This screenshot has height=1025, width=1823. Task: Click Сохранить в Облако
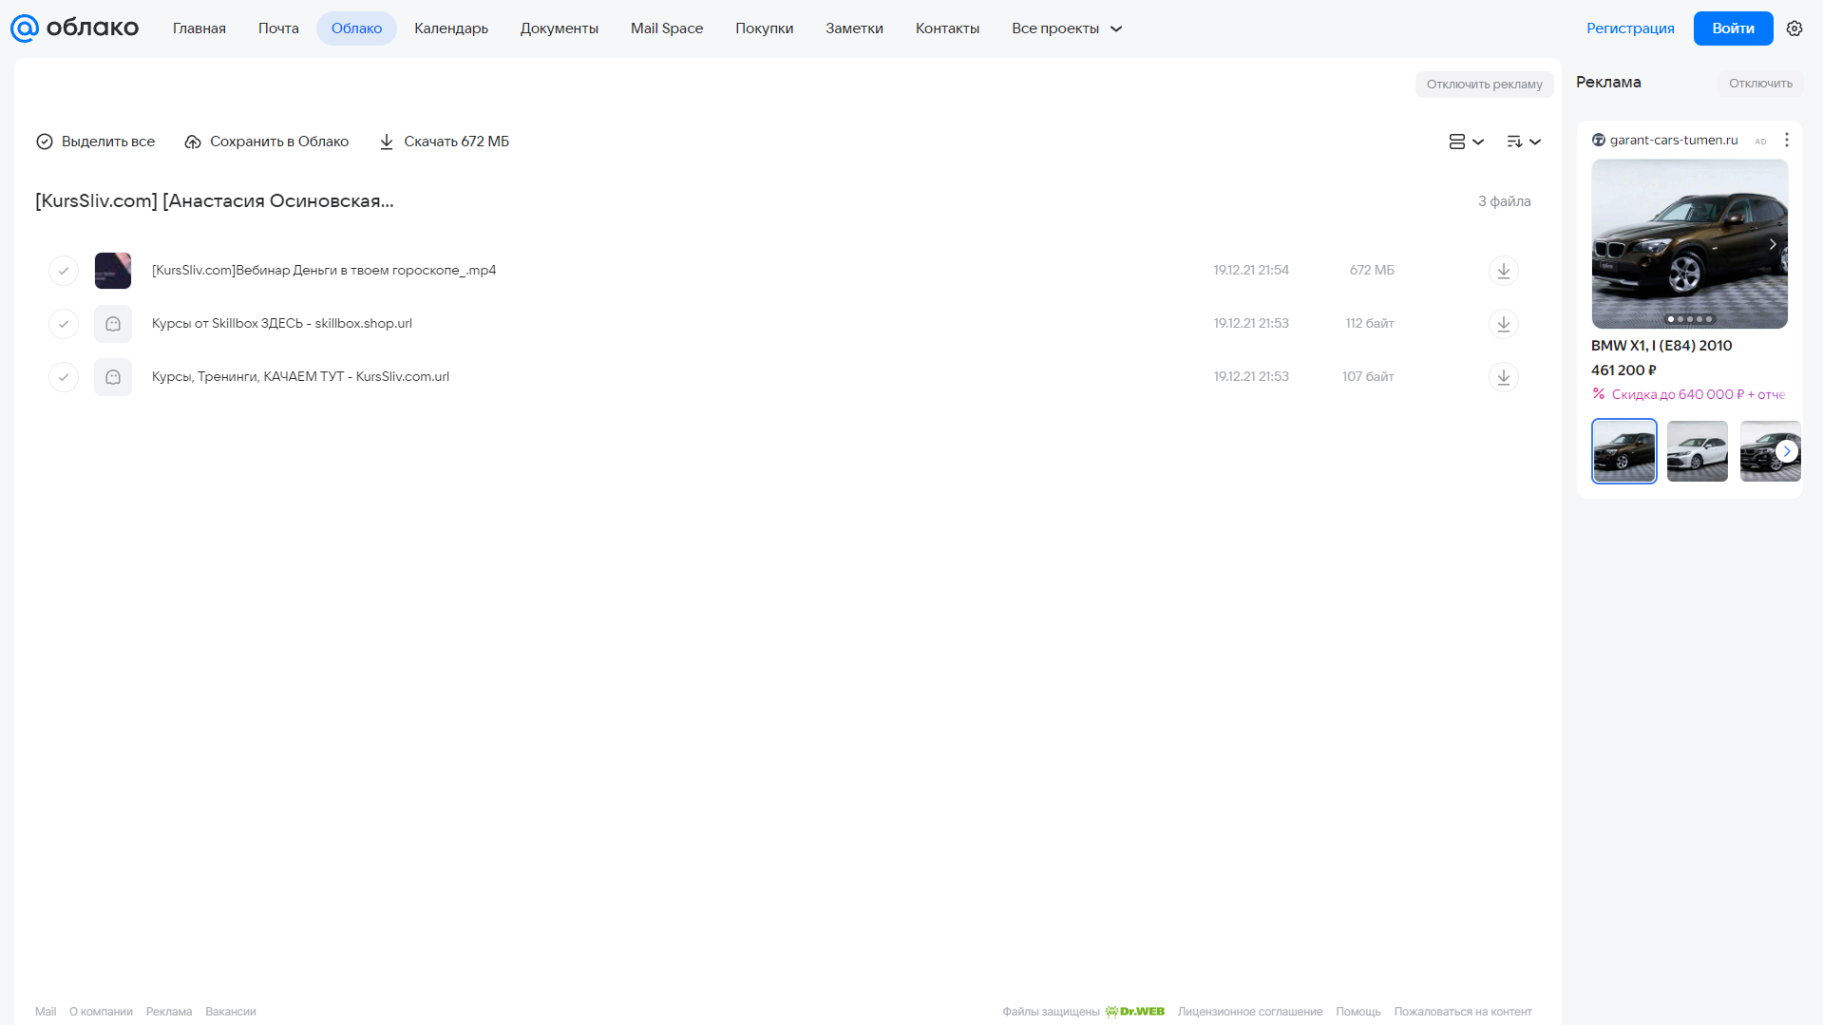(x=267, y=142)
